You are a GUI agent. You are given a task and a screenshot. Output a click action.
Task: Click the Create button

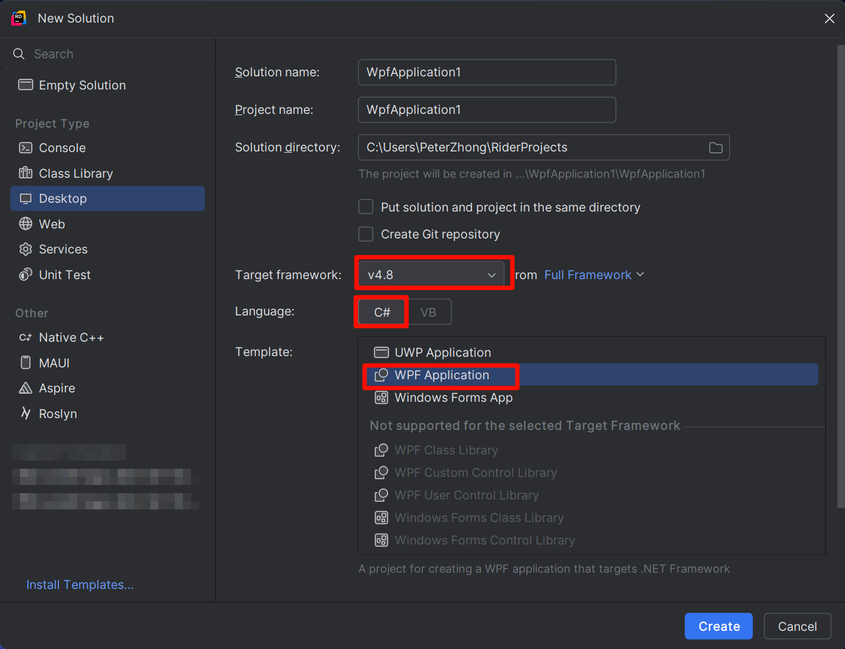tap(719, 626)
